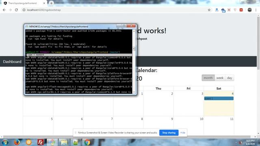Open the dark blue dome extension with badge
The height and width of the screenshot is (146, 260).
223,10
